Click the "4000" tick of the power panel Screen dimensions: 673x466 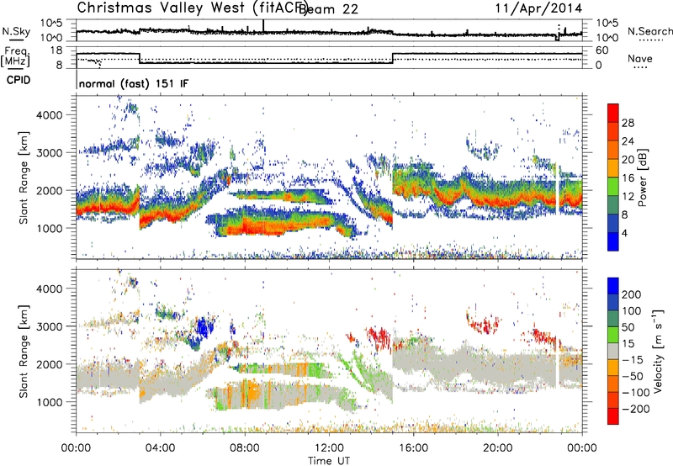click(x=49, y=115)
